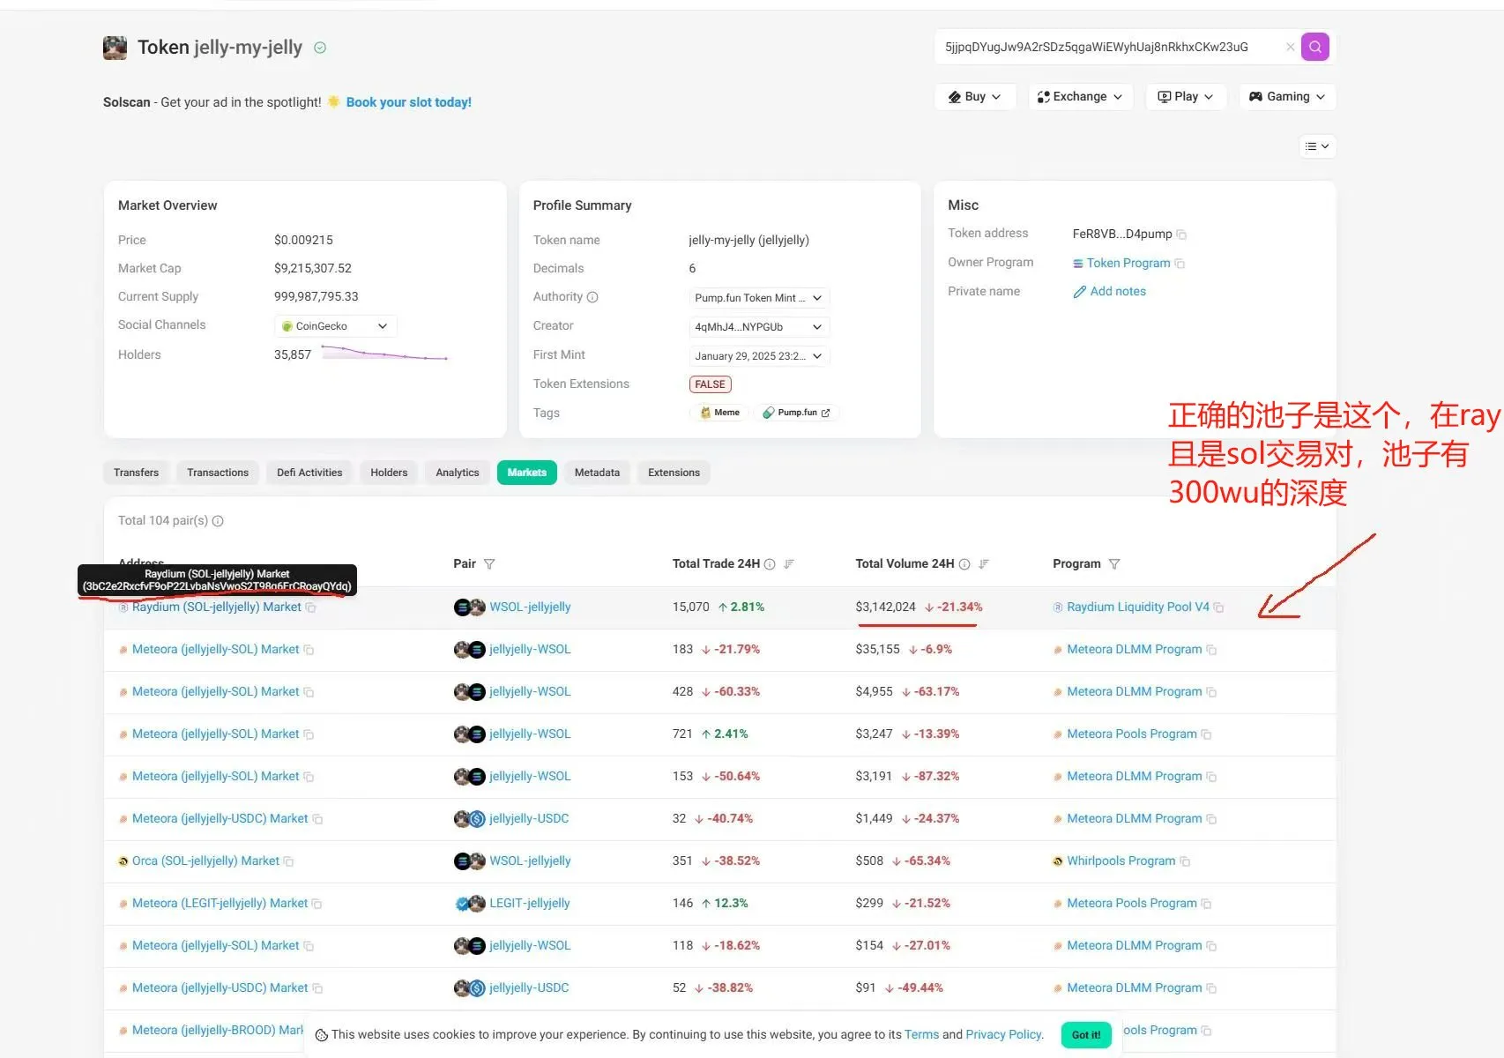Screen dimensions: 1504x1058
Task: Click the Holders count 35,857
Action: (x=293, y=354)
